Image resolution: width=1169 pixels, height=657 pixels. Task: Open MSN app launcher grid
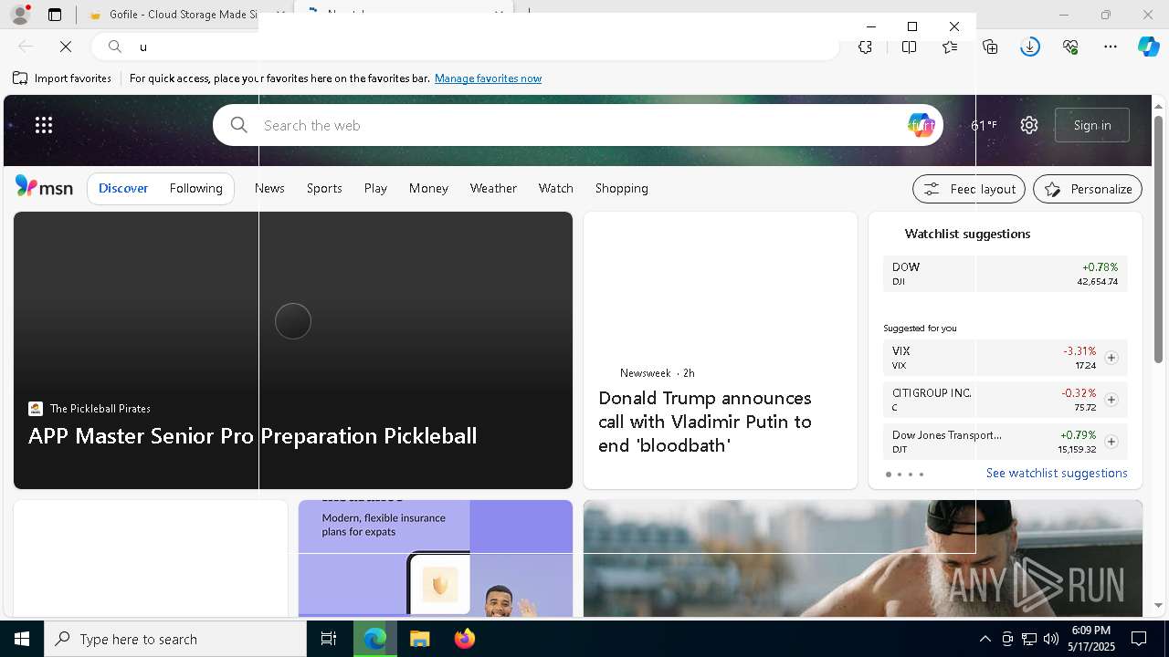tap(44, 125)
